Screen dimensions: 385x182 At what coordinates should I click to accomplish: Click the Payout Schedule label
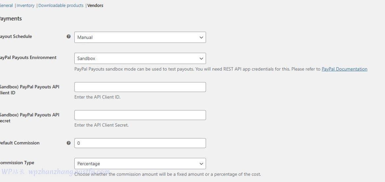(16, 37)
